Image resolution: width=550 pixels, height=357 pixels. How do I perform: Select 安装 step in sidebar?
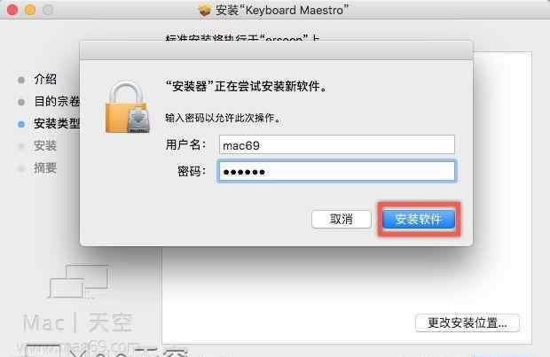(x=45, y=145)
